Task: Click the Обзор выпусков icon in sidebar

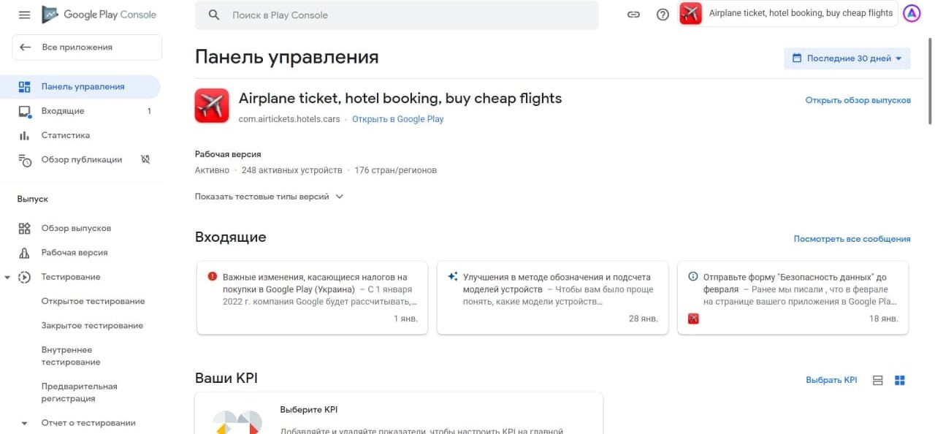Action: (x=25, y=228)
